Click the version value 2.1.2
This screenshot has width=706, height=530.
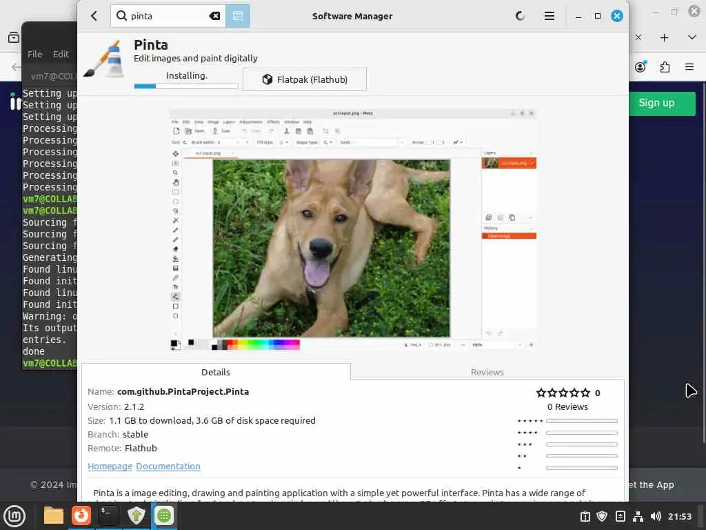[x=134, y=406]
